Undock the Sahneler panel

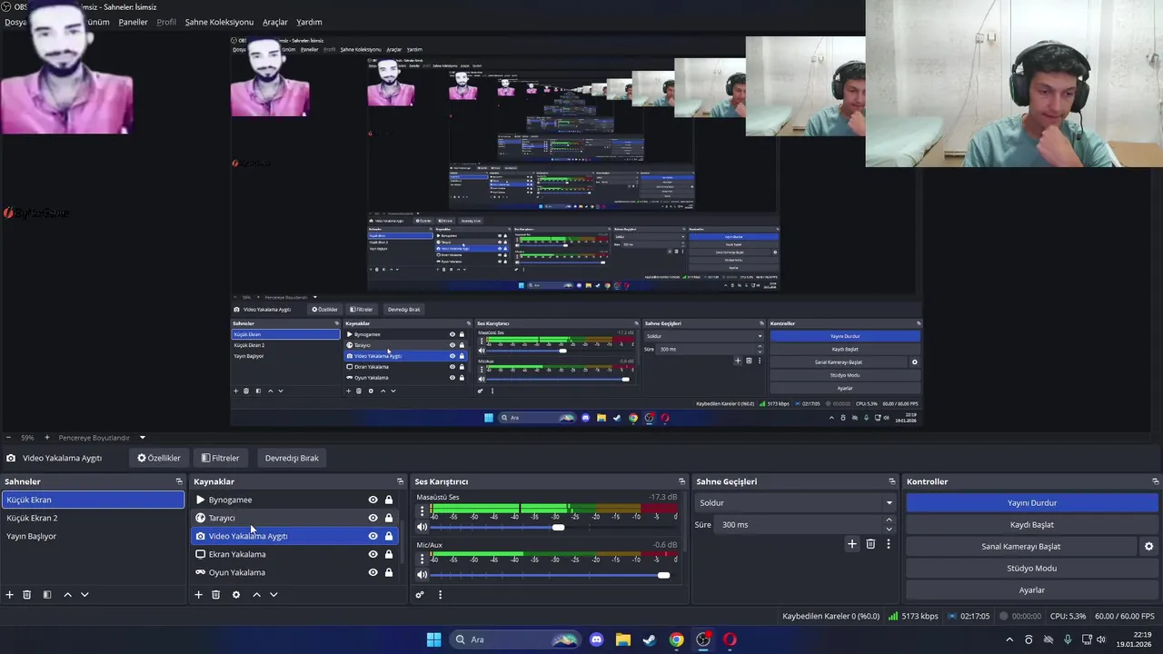179,481
